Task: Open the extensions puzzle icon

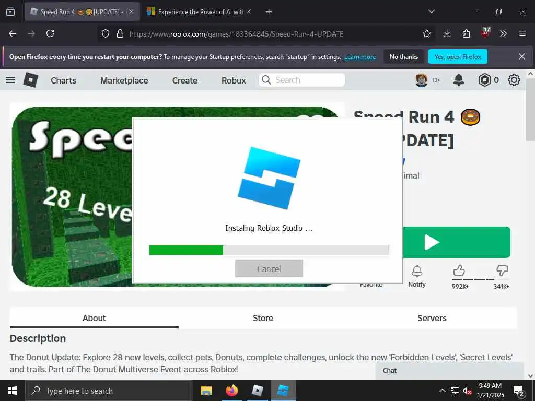Action: pos(466,33)
